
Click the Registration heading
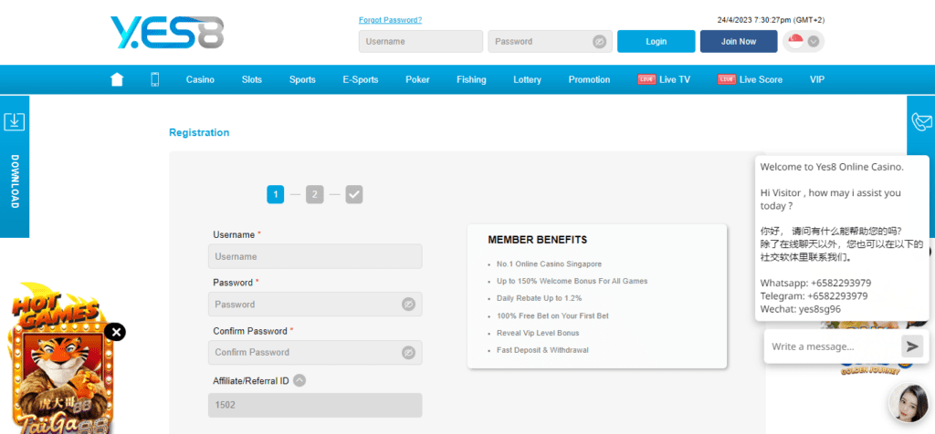pyautogui.click(x=199, y=132)
